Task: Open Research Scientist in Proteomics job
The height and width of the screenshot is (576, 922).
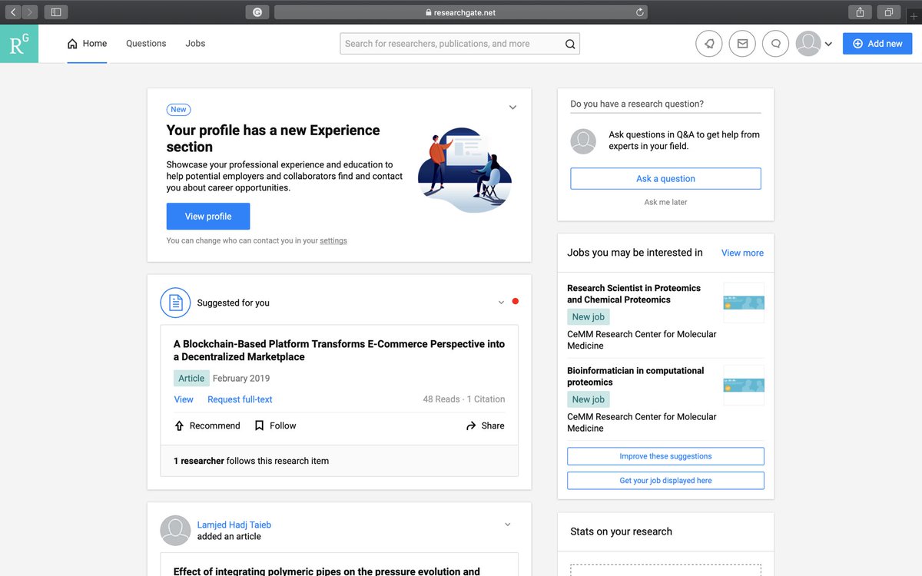Action: coord(634,294)
